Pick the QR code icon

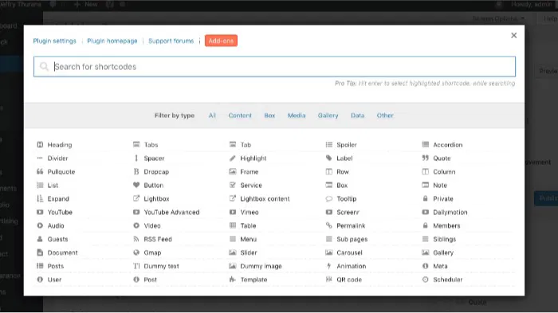coord(328,280)
